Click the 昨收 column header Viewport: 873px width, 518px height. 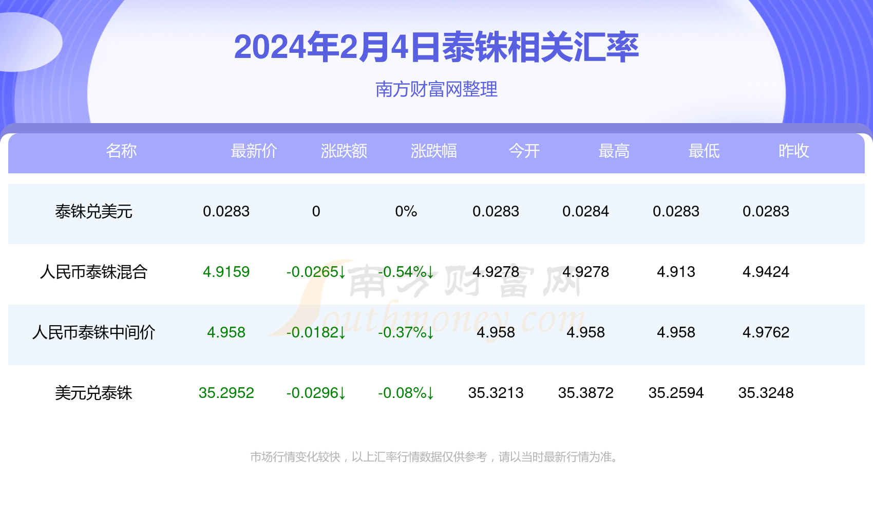[794, 151]
